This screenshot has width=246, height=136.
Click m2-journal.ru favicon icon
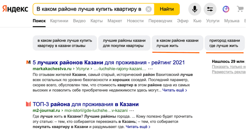pyautogui.click(x=28, y=104)
